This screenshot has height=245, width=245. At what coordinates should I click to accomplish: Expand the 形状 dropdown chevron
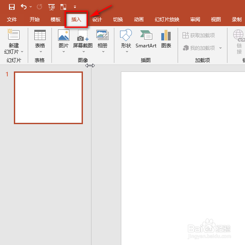pos(127,51)
